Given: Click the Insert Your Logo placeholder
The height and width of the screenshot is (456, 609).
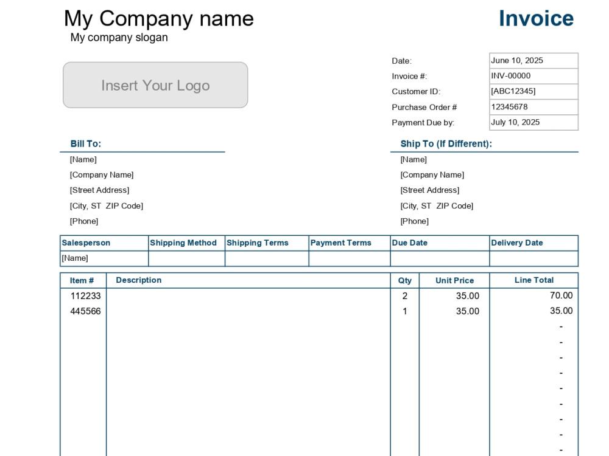Looking at the screenshot, I should (x=155, y=85).
